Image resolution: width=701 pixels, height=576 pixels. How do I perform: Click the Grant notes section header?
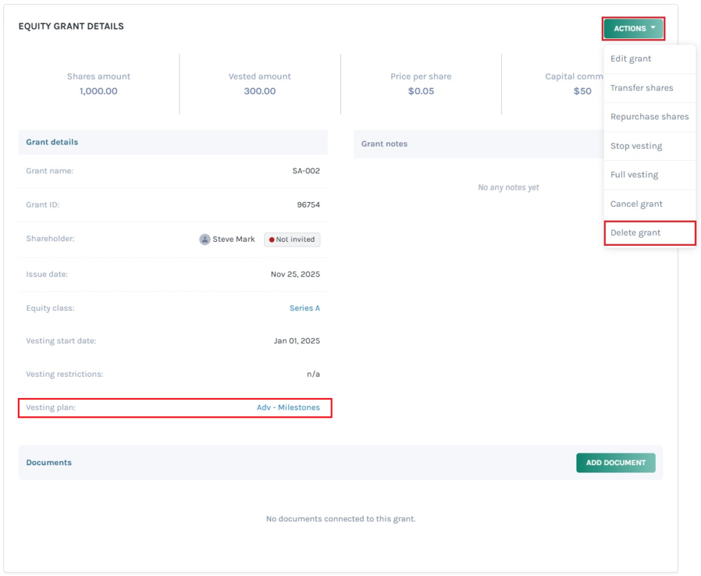click(384, 144)
